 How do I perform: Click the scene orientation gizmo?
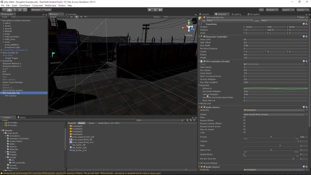189,27
